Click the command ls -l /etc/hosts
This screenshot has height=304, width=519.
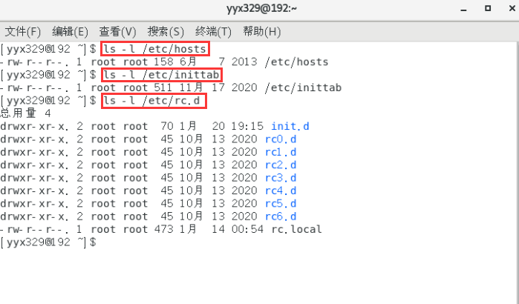pyautogui.click(x=155, y=49)
